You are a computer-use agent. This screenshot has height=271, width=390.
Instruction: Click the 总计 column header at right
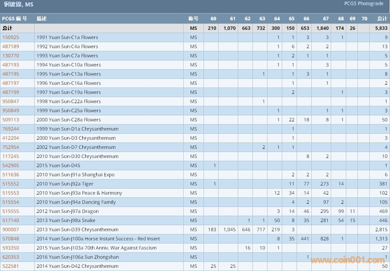click(x=382, y=19)
